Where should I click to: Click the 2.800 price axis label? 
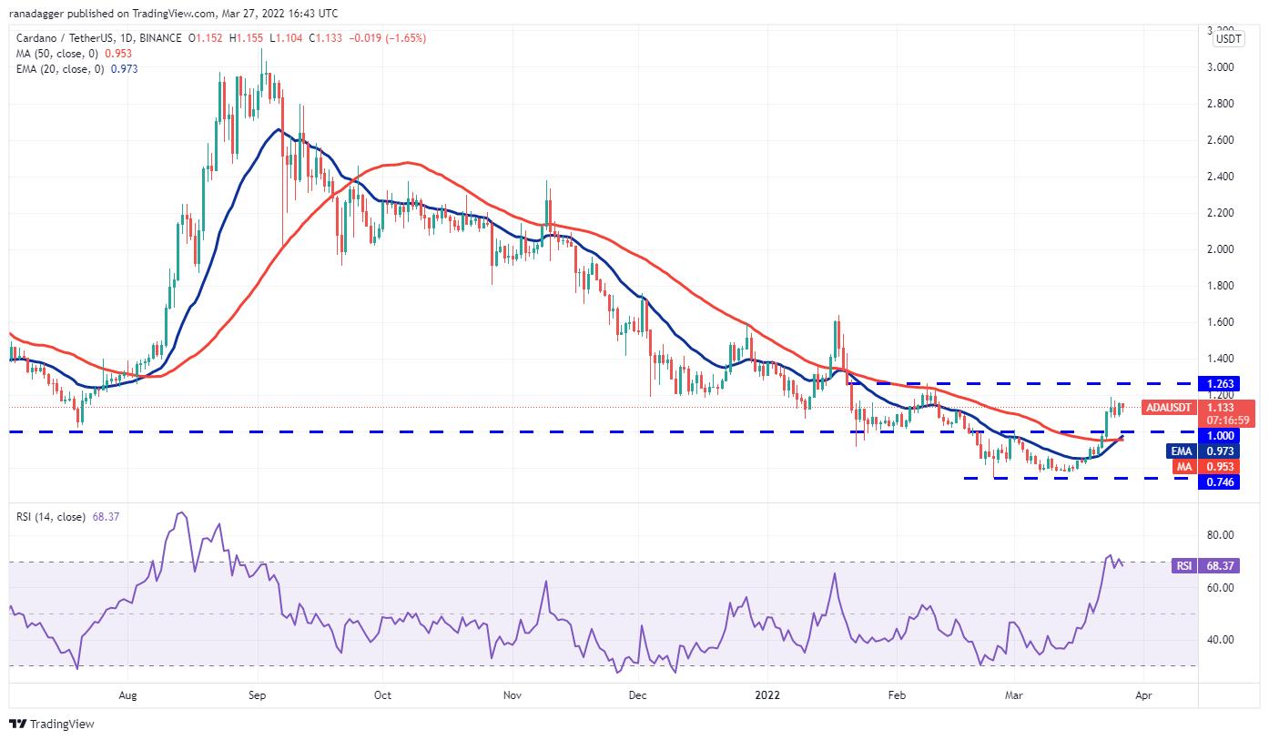[1220, 104]
